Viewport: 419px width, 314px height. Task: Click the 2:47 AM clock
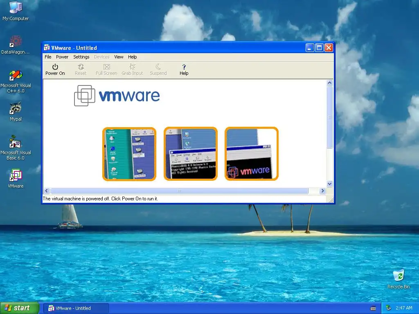[x=404, y=308]
